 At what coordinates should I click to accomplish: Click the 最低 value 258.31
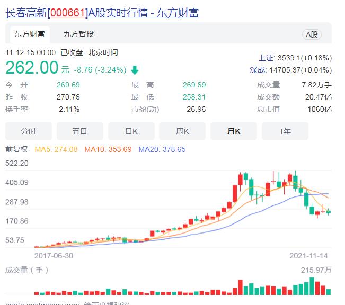(x=194, y=97)
